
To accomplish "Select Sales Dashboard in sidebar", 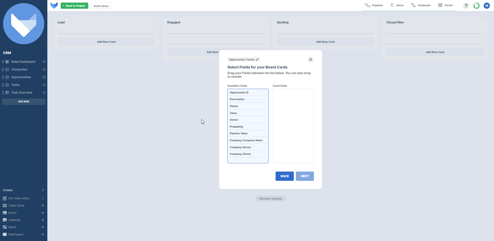I will 23,62.
